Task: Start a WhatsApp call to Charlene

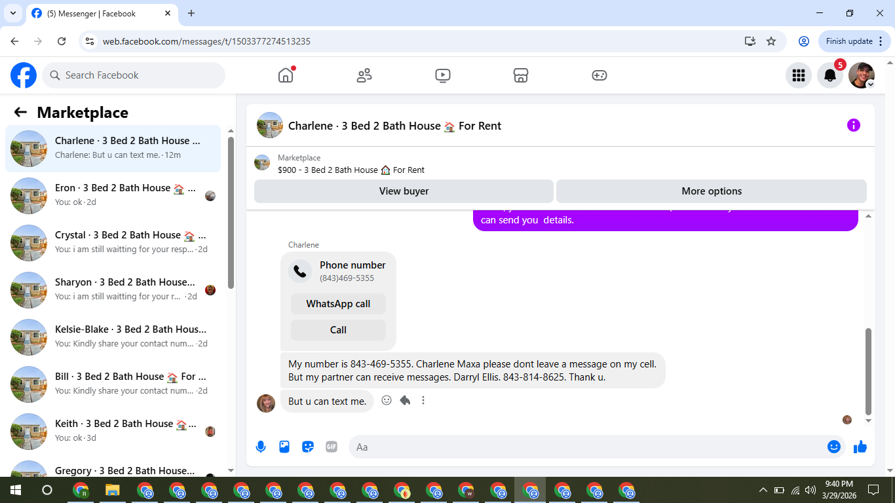Action: click(338, 304)
